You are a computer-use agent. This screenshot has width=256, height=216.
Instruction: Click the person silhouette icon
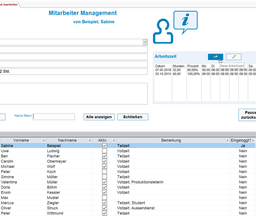pyautogui.click(x=163, y=31)
